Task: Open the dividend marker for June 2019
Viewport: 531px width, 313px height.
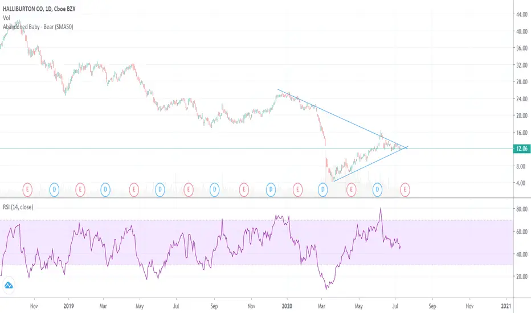Action: [x=160, y=190]
